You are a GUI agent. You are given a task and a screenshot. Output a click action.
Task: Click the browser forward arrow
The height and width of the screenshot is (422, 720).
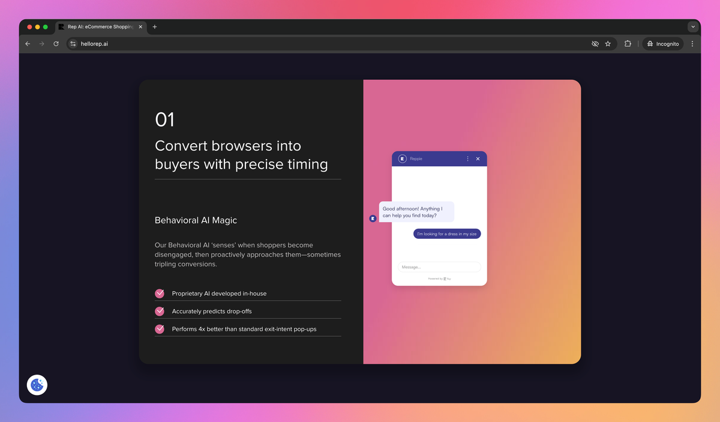pyautogui.click(x=42, y=44)
